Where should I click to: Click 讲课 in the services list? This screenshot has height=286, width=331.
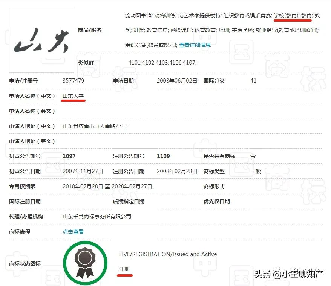(138, 30)
